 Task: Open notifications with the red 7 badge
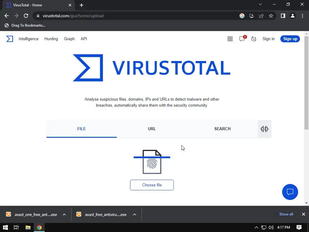click(x=242, y=38)
